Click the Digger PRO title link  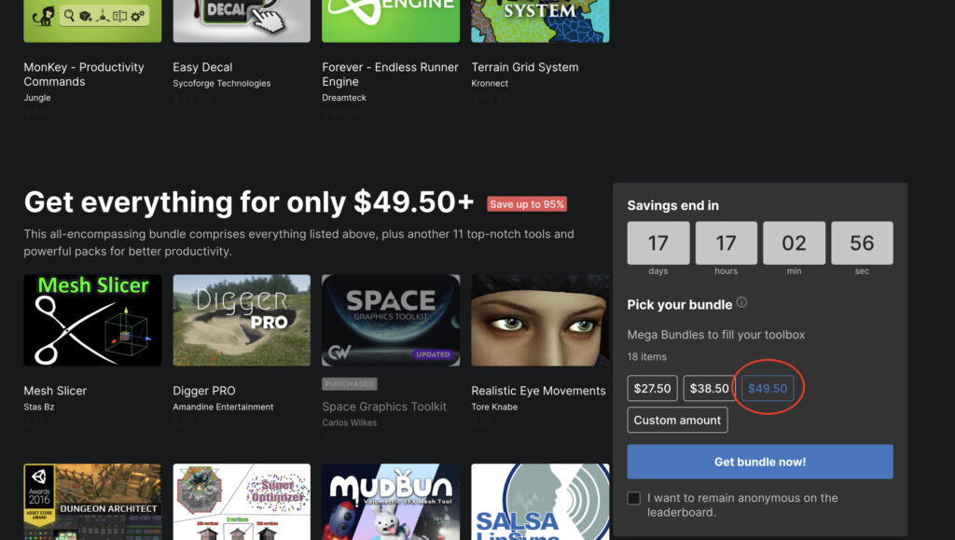tap(204, 391)
